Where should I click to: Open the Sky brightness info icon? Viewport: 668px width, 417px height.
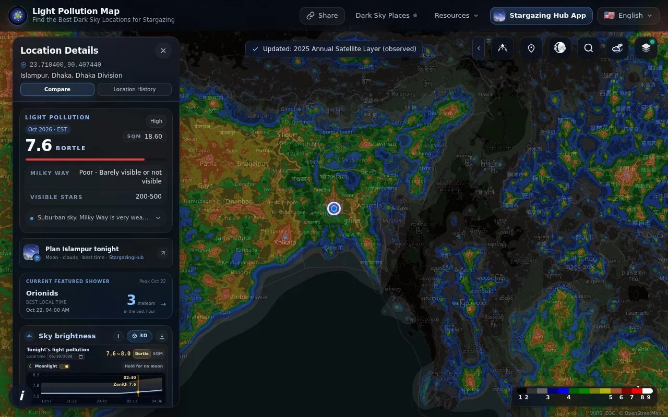point(118,336)
